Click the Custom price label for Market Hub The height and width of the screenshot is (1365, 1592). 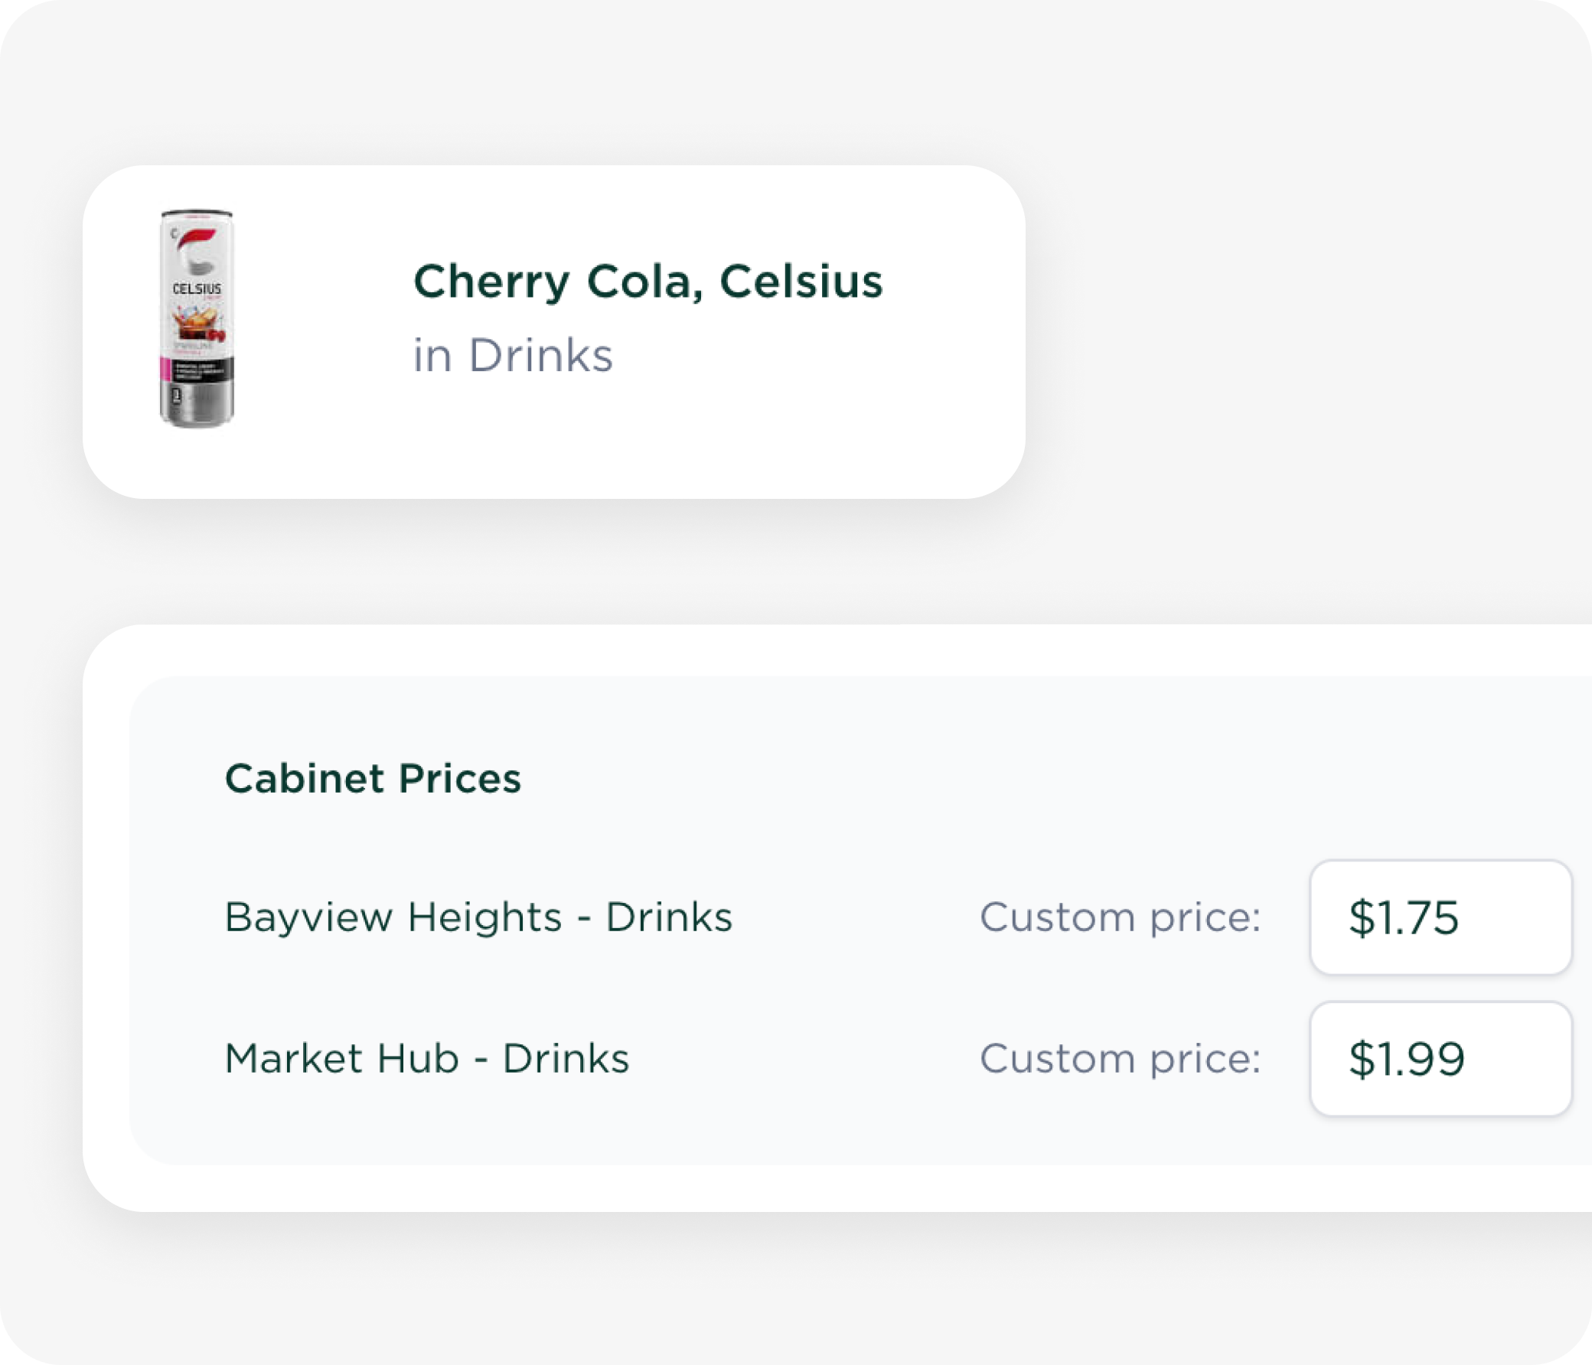(x=1120, y=1058)
